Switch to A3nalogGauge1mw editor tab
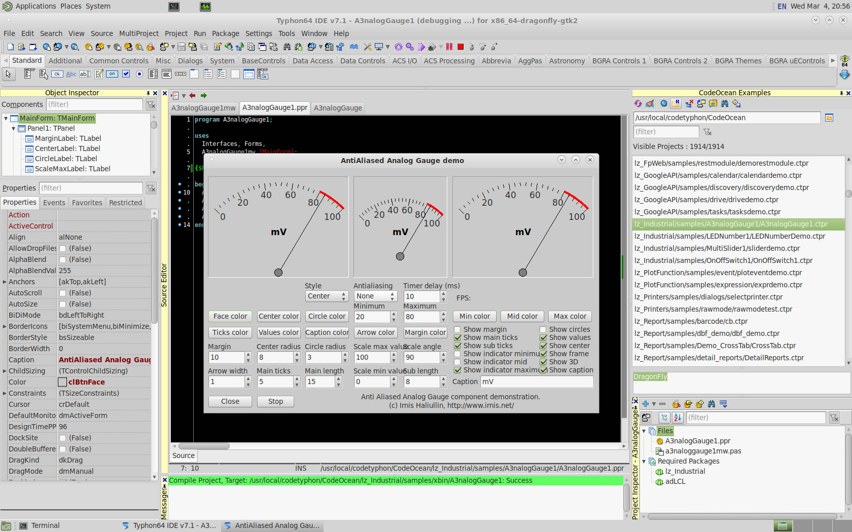852x532 pixels. pos(203,108)
